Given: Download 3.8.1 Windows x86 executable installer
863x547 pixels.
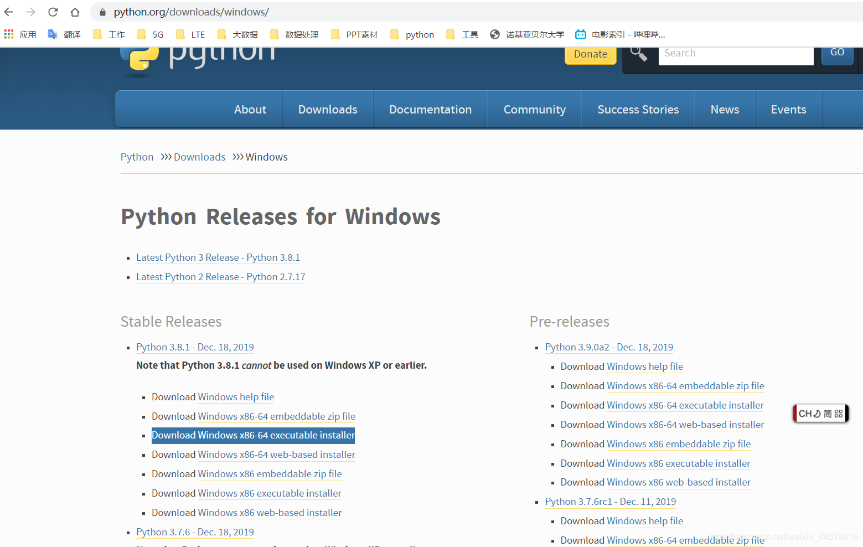Looking at the screenshot, I should tap(270, 493).
